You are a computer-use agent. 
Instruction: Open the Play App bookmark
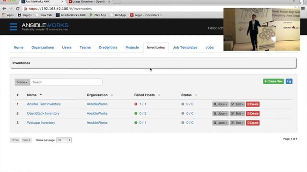pos(98,15)
